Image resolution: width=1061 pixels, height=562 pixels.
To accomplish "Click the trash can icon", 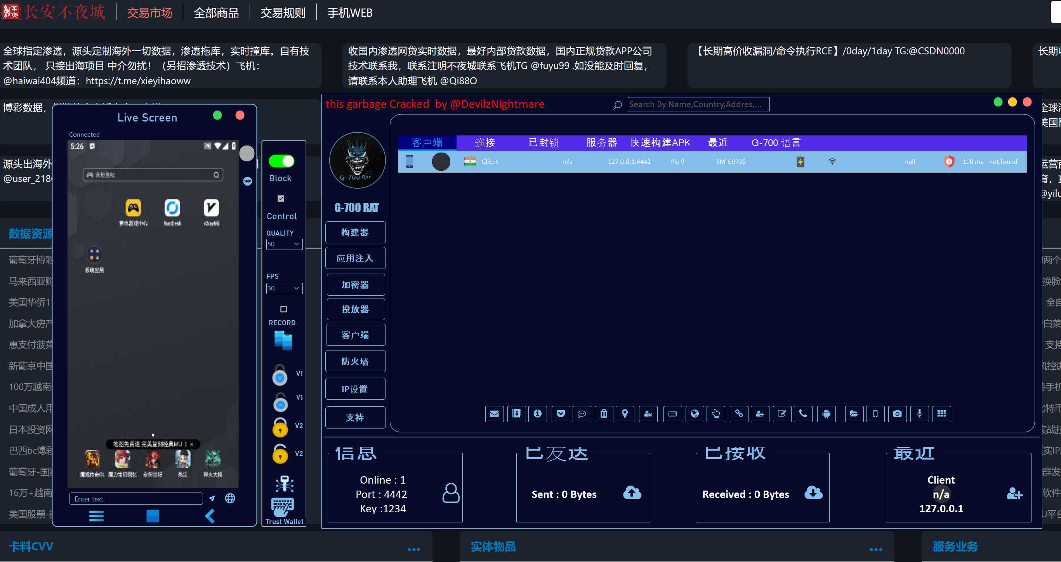I will [x=603, y=414].
